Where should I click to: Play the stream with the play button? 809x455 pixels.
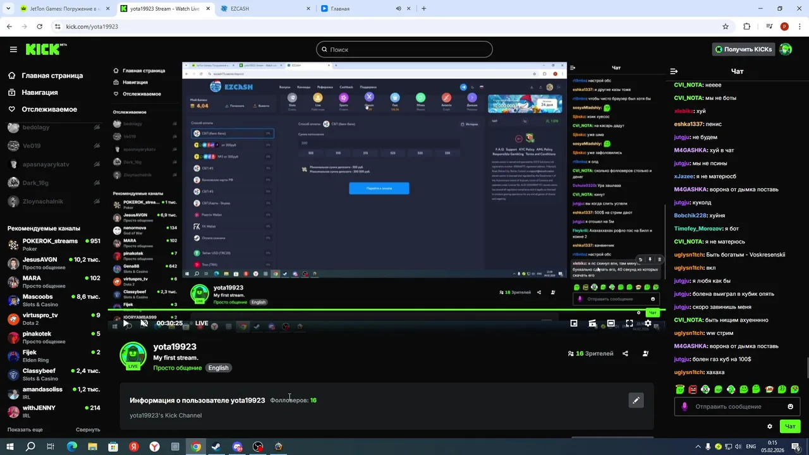(126, 323)
